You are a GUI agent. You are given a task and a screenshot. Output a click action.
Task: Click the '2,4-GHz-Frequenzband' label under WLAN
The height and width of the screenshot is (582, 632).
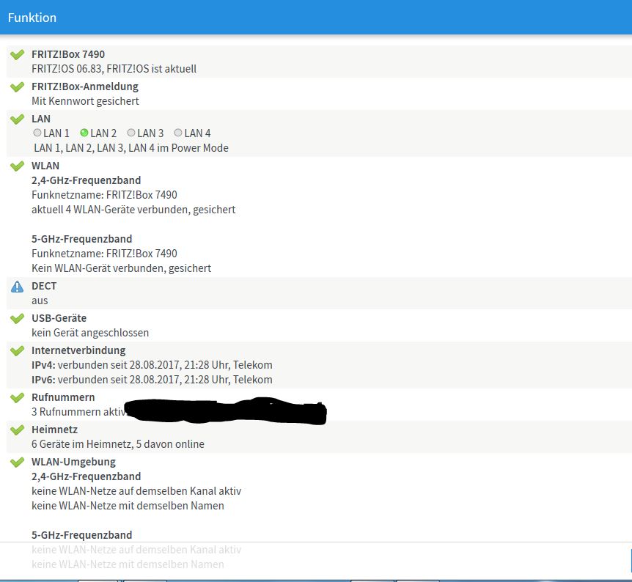coord(87,180)
